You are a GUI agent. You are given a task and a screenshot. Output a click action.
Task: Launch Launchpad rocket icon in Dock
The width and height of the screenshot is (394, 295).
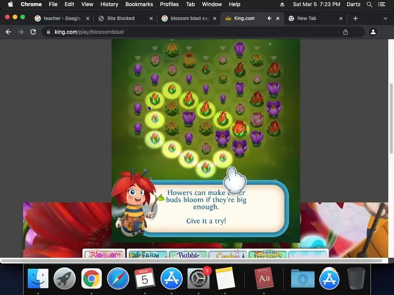(x=65, y=278)
